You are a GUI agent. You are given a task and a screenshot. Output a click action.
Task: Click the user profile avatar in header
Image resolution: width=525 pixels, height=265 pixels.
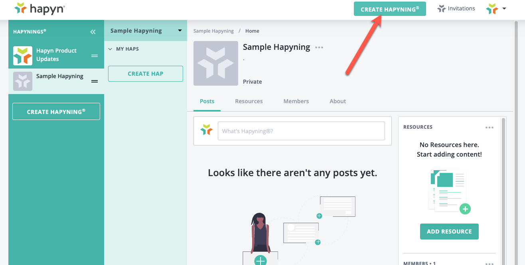tap(492, 8)
